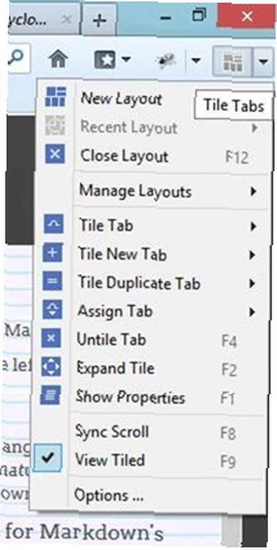Expand the Tile New Tab submenu arrow

[252, 255]
